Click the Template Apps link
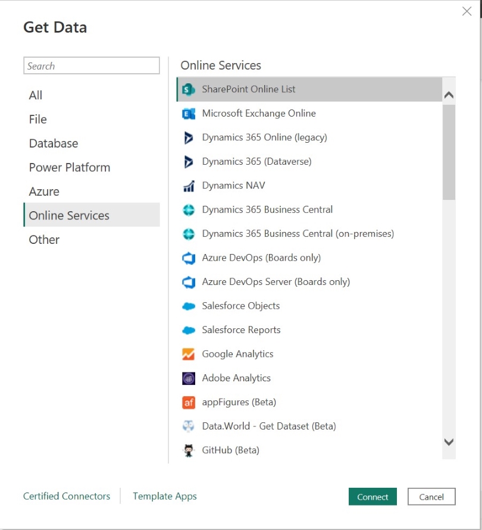The height and width of the screenshot is (530, 482). 164,496
